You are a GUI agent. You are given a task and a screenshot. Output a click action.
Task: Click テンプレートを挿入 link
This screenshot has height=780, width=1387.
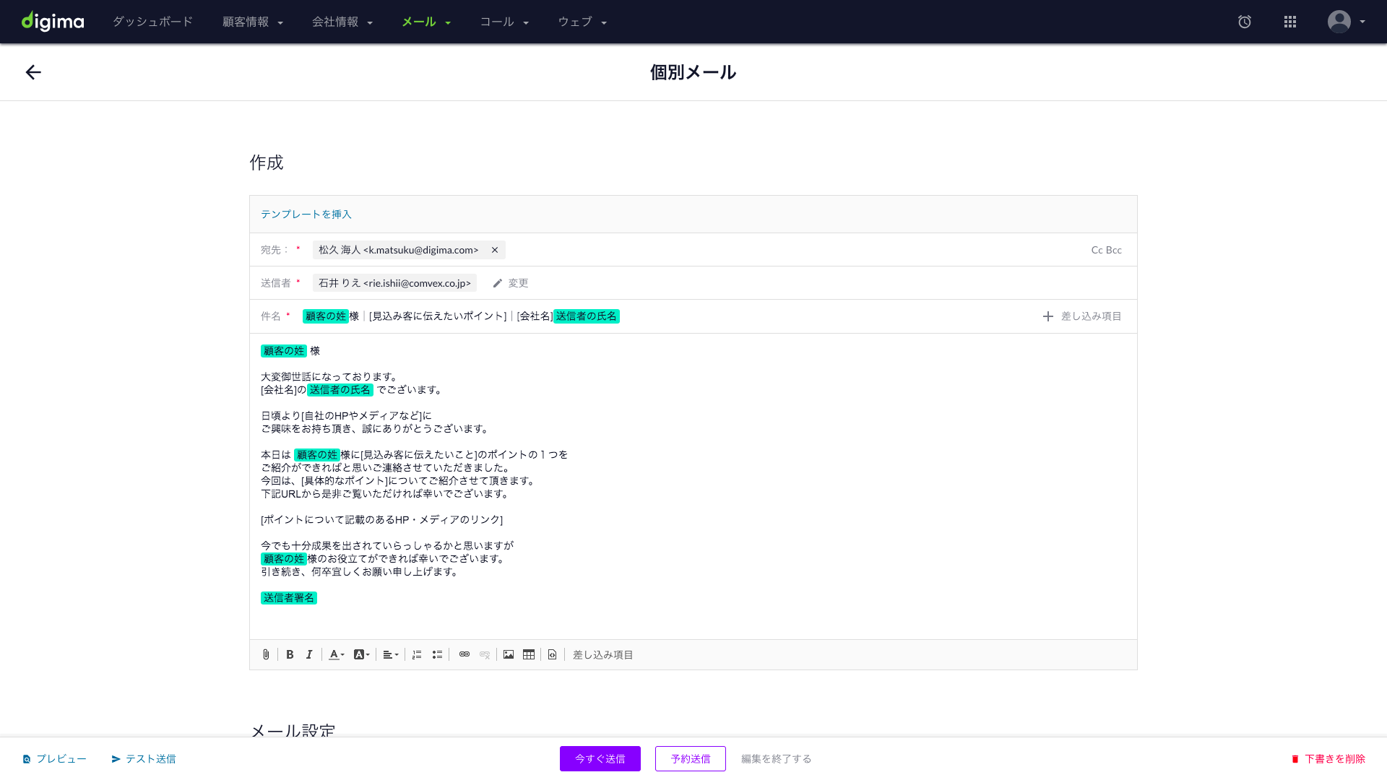click(306, 214)
